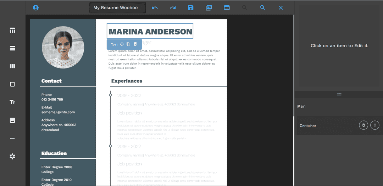Save the resume with disk icon
This screenshot has width=383, height=186.
(191, 7)
